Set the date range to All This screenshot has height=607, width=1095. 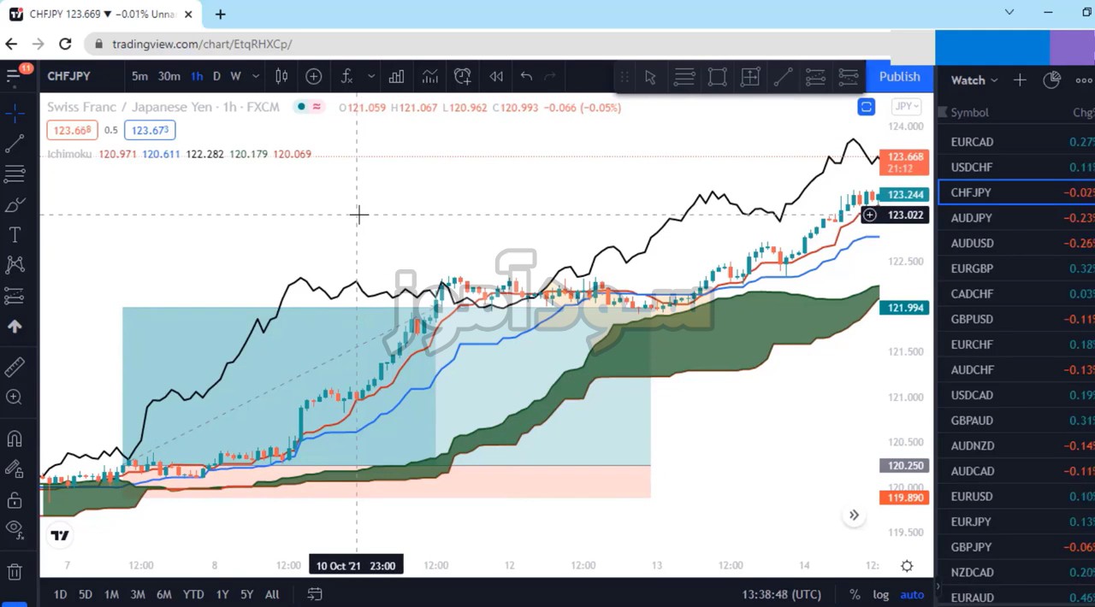pos(272,594)
